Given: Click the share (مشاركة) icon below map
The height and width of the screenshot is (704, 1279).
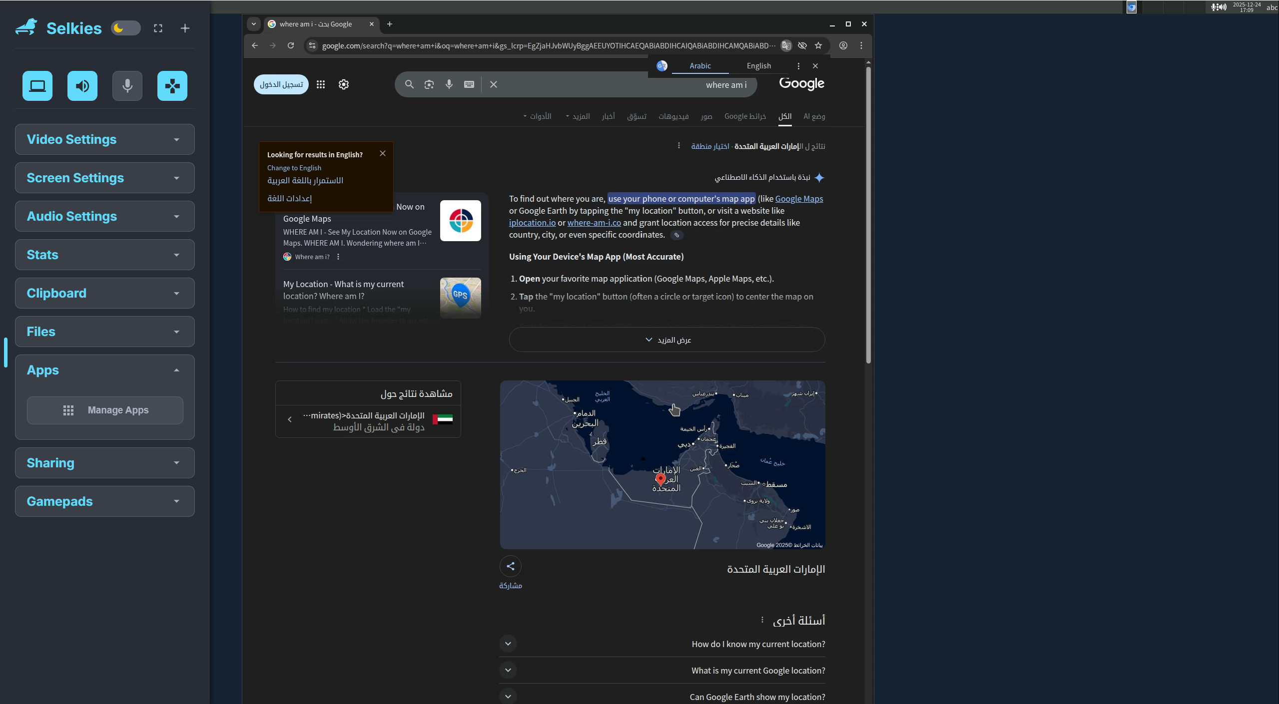Looking at the screenshot, I should pos(511,566).
